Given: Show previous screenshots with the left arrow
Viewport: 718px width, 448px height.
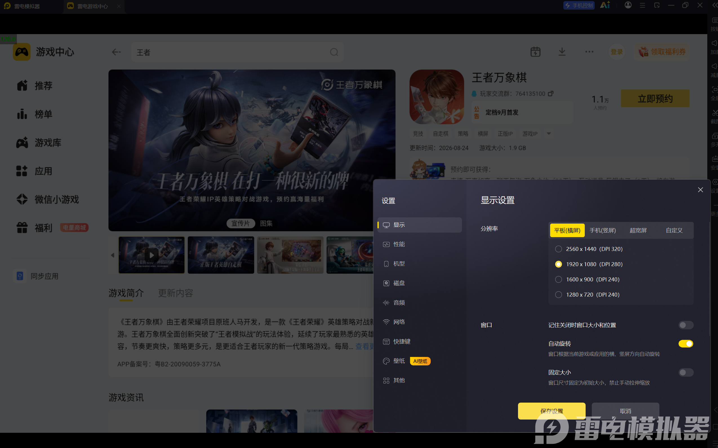Looking at the screenshot, I should (112, 255).
